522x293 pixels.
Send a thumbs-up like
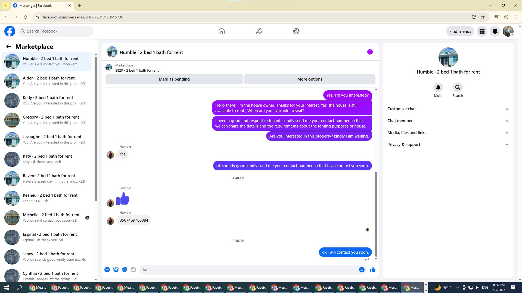372,270
